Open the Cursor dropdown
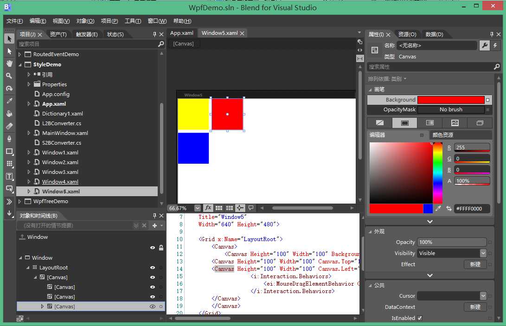The height and width of the screenshot is (326, 506). point(483,296)
